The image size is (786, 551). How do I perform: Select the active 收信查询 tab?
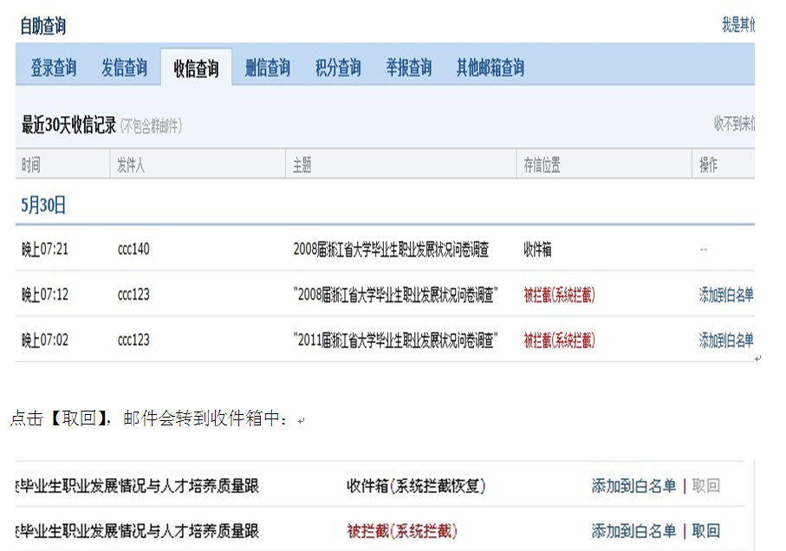coord(196,68)
